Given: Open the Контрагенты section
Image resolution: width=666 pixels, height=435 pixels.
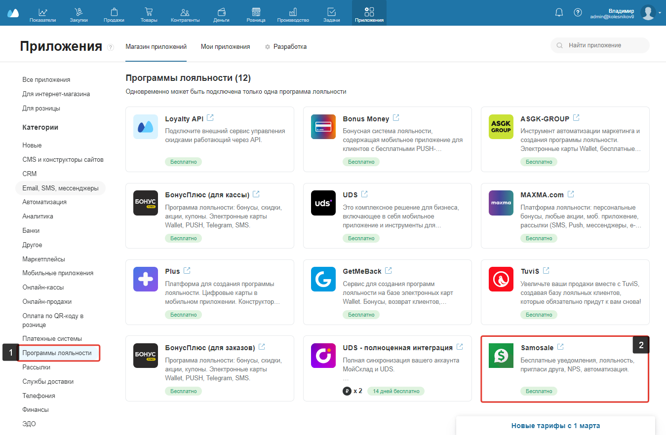Looking at the screenshot, I should (x=185, y=15).
